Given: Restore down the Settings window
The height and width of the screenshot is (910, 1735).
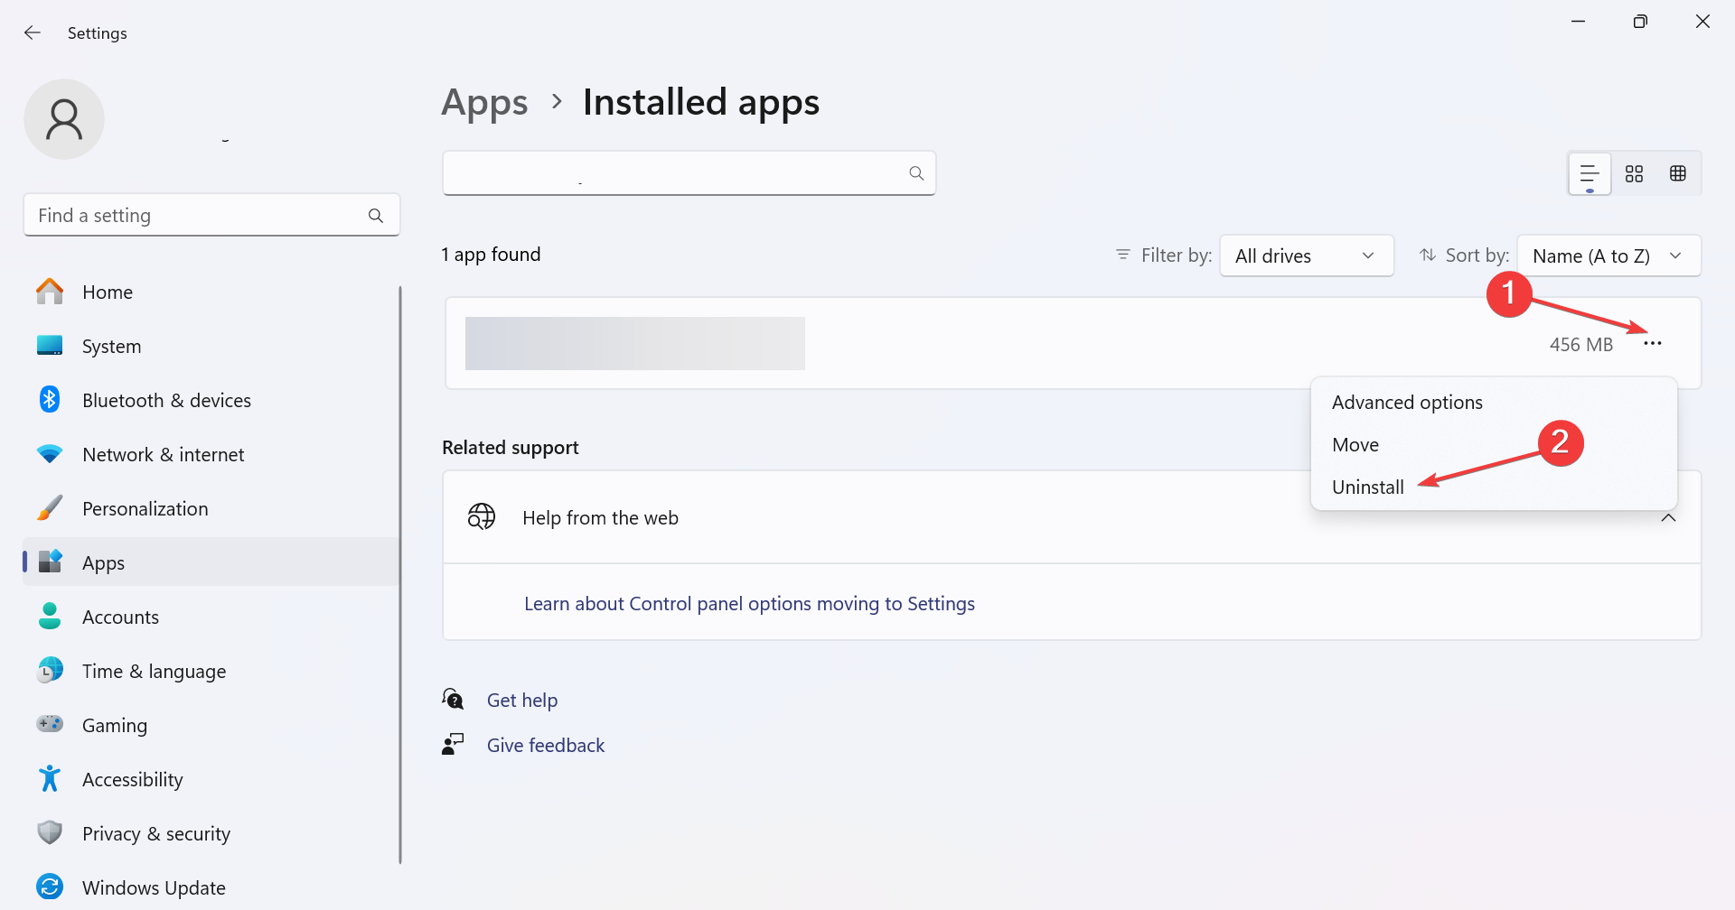Looking at the screenshot, I should 1640,22.
